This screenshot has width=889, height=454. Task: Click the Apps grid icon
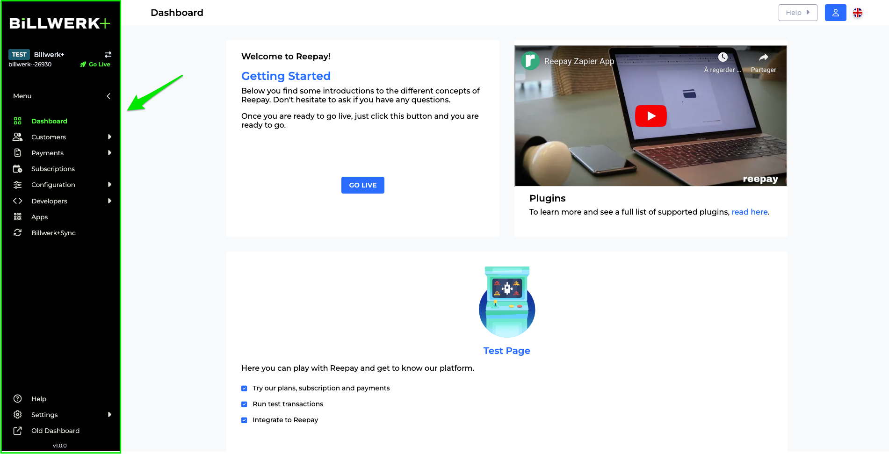(18, 217)
